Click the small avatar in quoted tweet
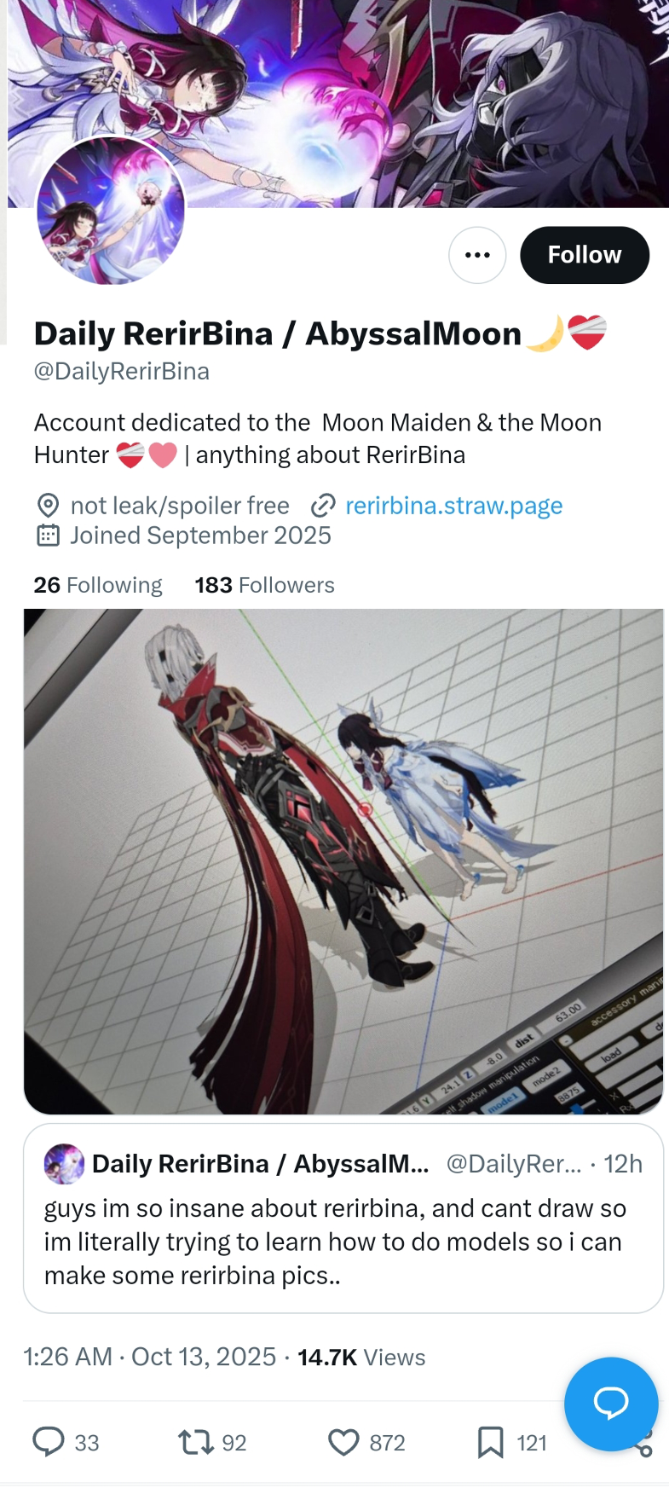Image resolution: width=669 pixels, height=1488 pixels. 64,1164
